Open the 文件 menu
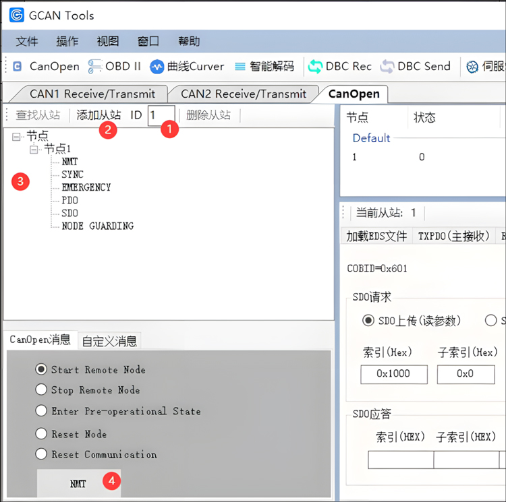The width and height of the screenshot is (506, 502). coord(26,41)
